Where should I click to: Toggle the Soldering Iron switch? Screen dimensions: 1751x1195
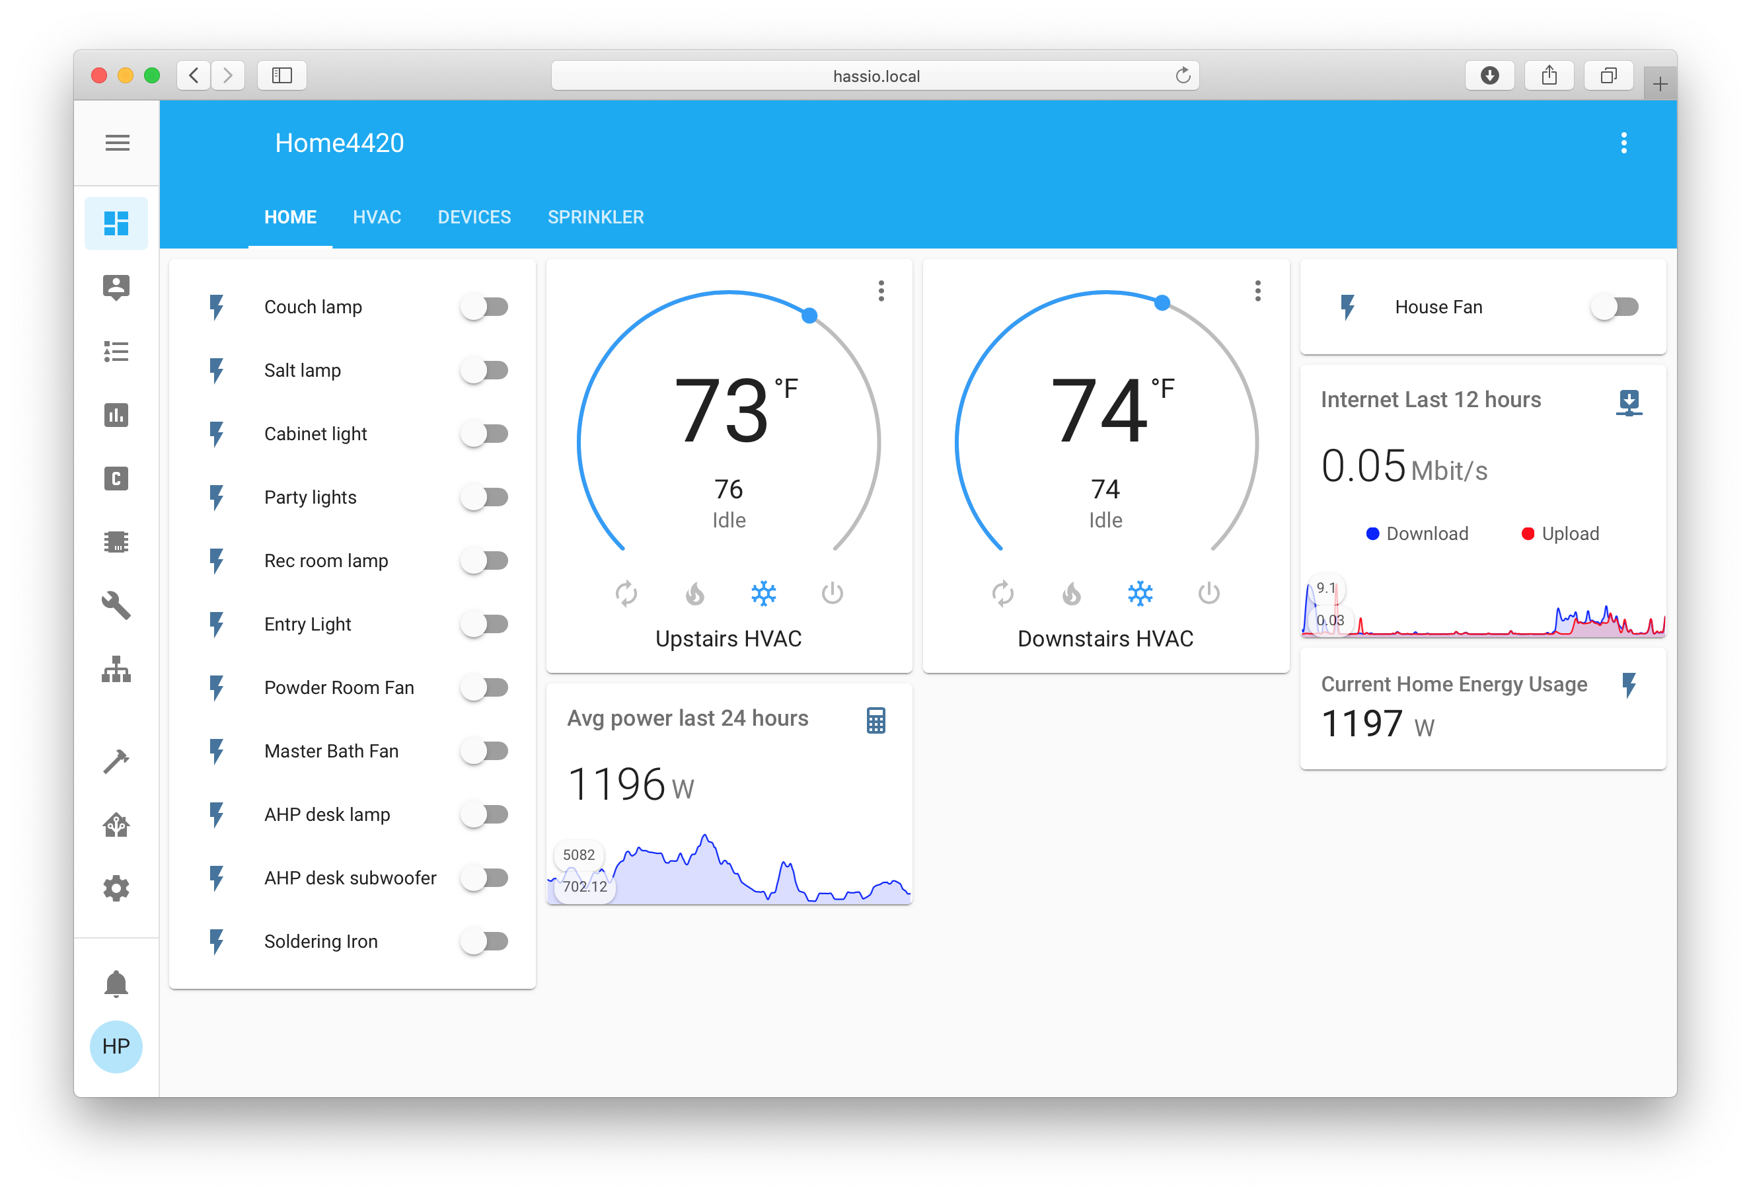(484, 941)
